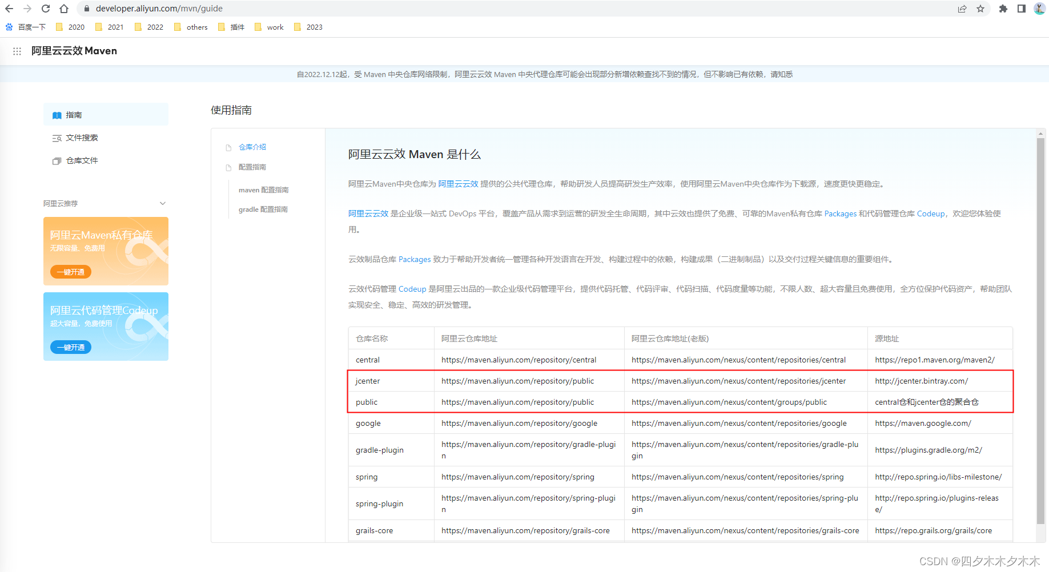Click the jcenter repository name cell
The width and height of the screenshot is (1049, 572).
coord(391,381)
